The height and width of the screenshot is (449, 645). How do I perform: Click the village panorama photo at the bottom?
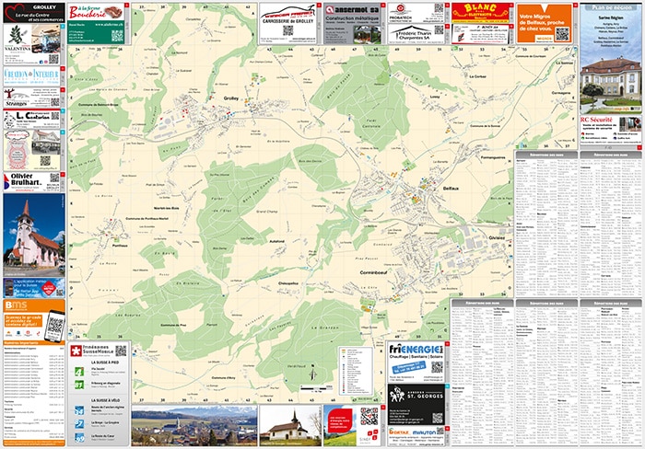[194, 426]
